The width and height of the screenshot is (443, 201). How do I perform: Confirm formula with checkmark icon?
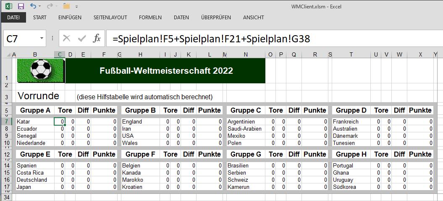[82, 39]
